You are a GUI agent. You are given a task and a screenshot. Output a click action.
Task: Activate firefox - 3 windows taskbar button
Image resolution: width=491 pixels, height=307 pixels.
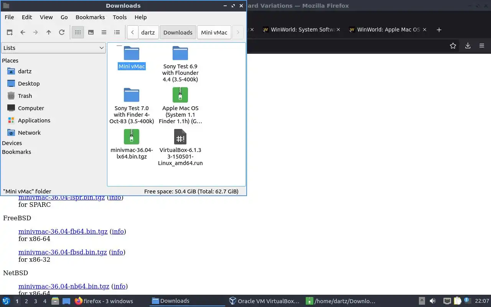104,301
